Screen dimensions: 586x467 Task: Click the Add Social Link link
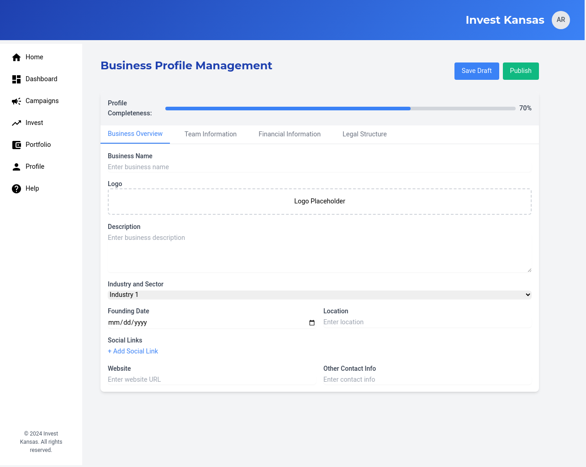pyautogui.click(x=133, y=351)
